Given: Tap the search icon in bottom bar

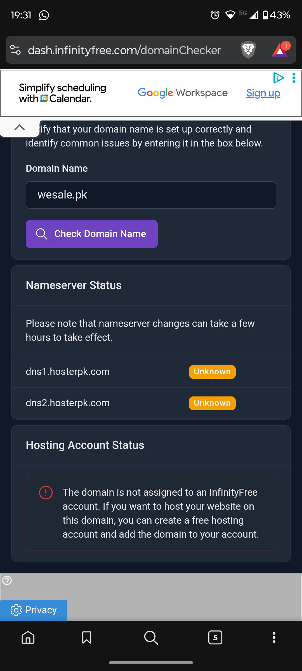Looking at the screenshot, I should point(151,638).
